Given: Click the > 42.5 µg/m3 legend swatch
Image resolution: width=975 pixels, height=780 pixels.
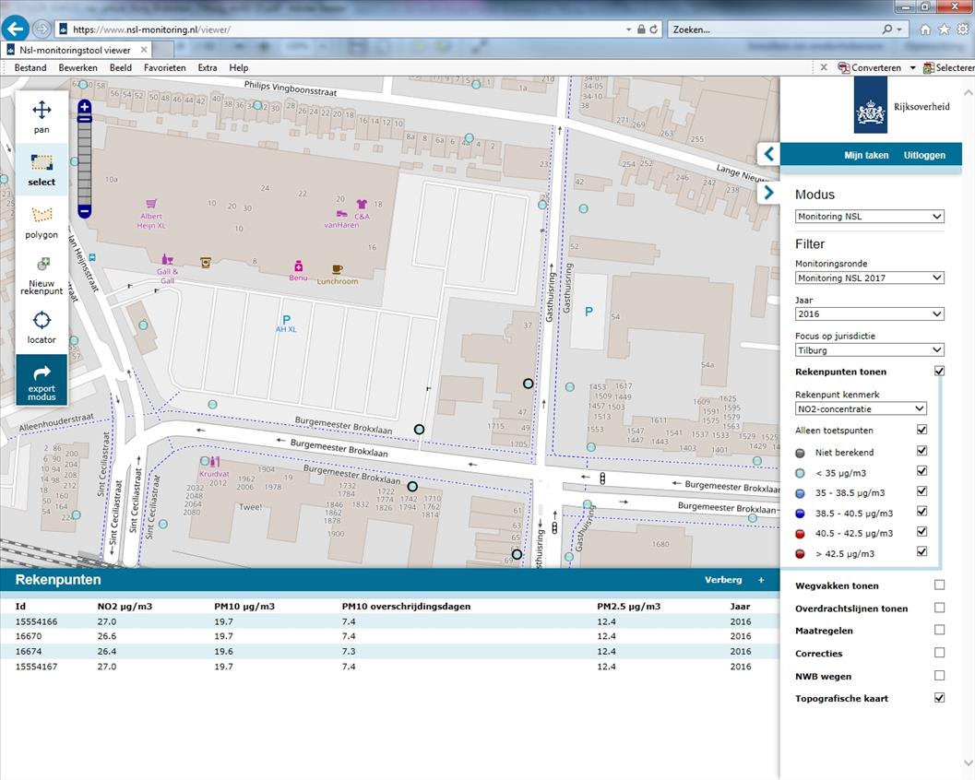Looking at the screenshot, I should pyautogui.click(x=801, y=554).
